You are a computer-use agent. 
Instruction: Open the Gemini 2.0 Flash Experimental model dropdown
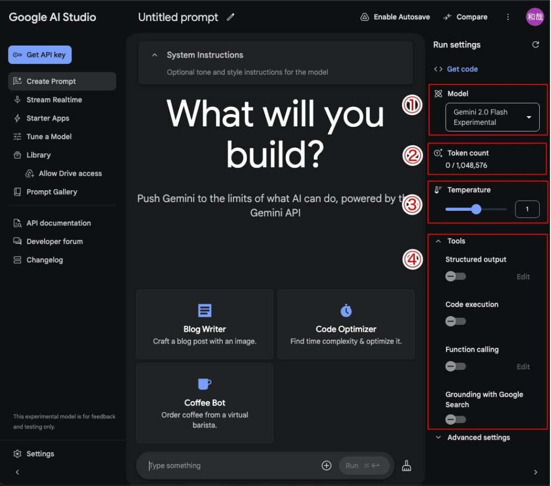[492, 117]
